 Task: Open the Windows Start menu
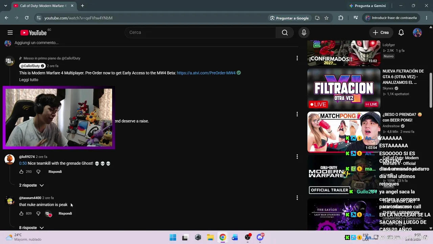[x=173, y=238]
